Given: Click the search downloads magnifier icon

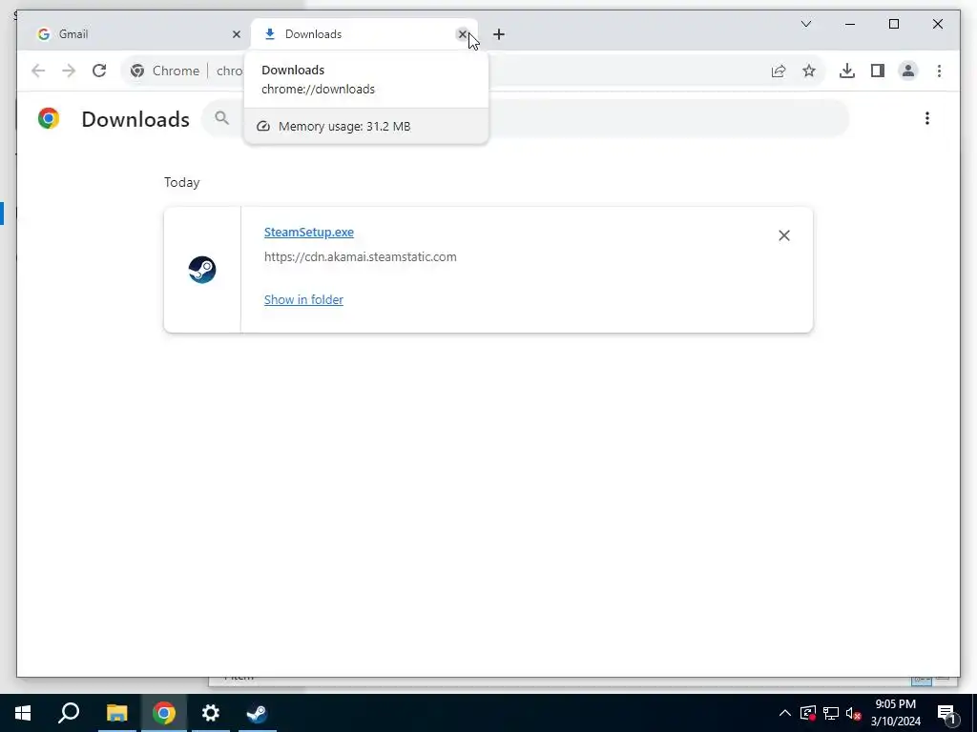Looking at the screenshot, I should click(x=221, y=117).
